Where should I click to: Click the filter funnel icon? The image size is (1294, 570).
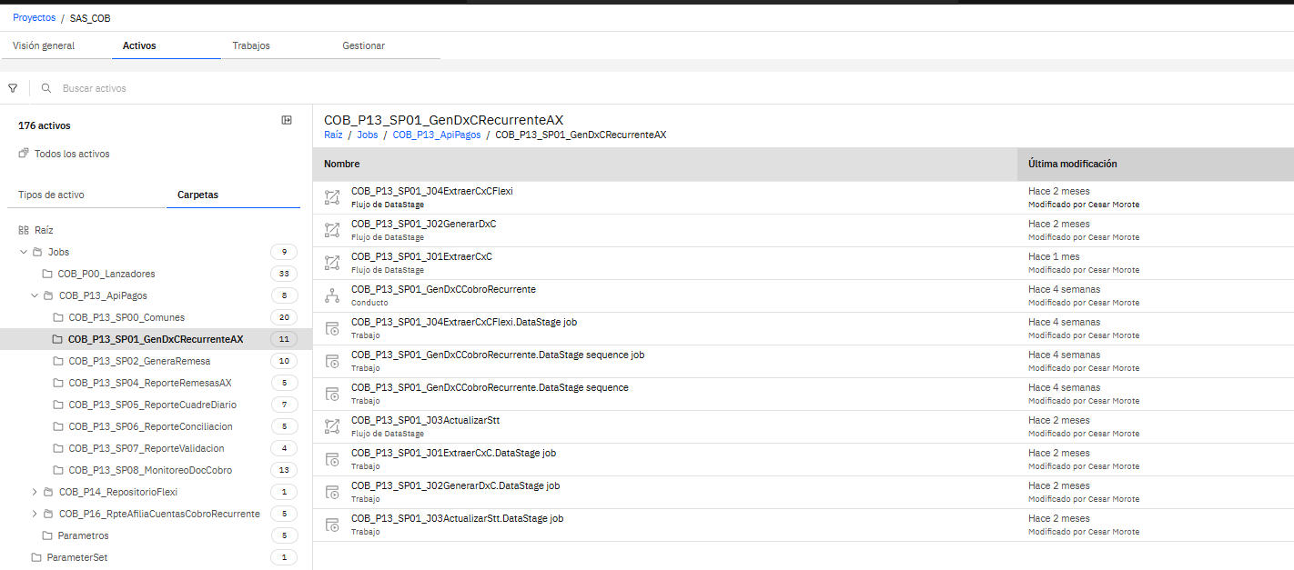[13, 88]
